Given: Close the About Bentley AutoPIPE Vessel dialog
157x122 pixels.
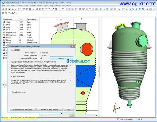Looking at the screenshot, I should [x=73, y=47].
